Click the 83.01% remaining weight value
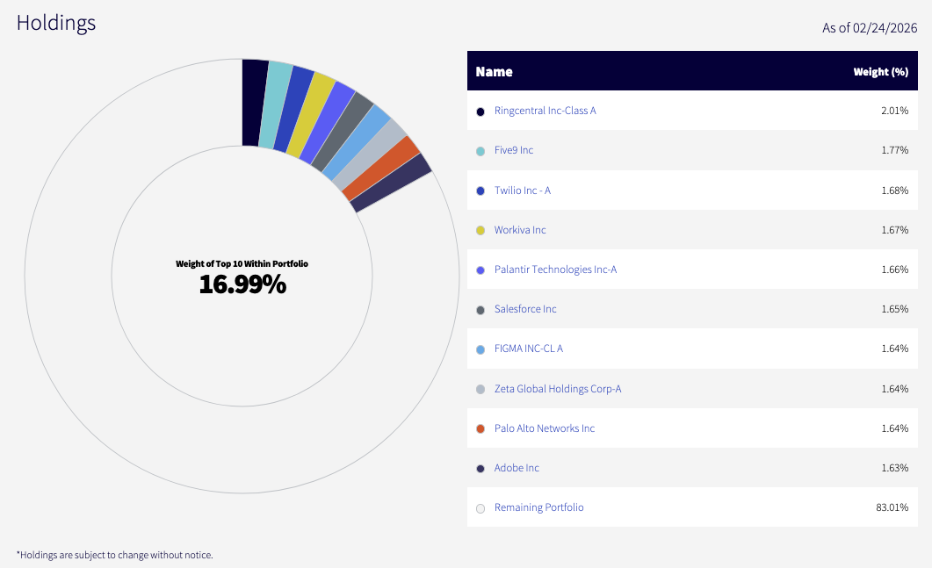Viewport: 932px width, 568px height. [x=892, y=507]
